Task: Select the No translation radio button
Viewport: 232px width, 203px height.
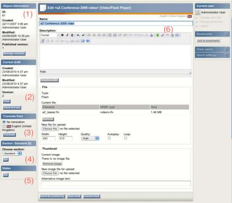Action: tap(4, 122)
